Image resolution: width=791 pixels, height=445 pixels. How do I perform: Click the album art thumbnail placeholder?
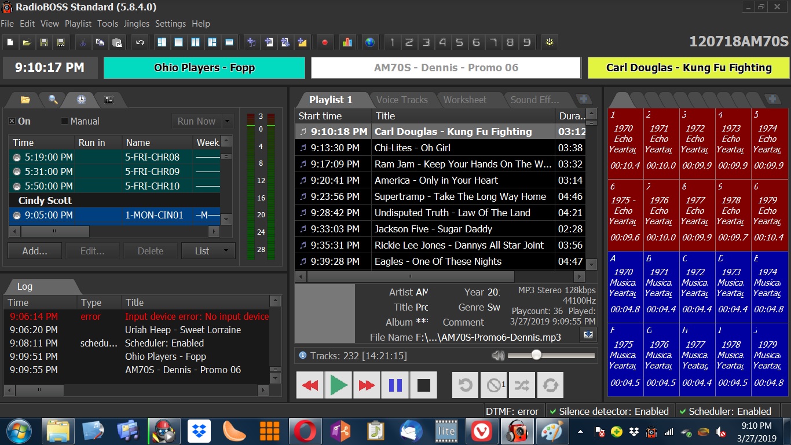325,313
